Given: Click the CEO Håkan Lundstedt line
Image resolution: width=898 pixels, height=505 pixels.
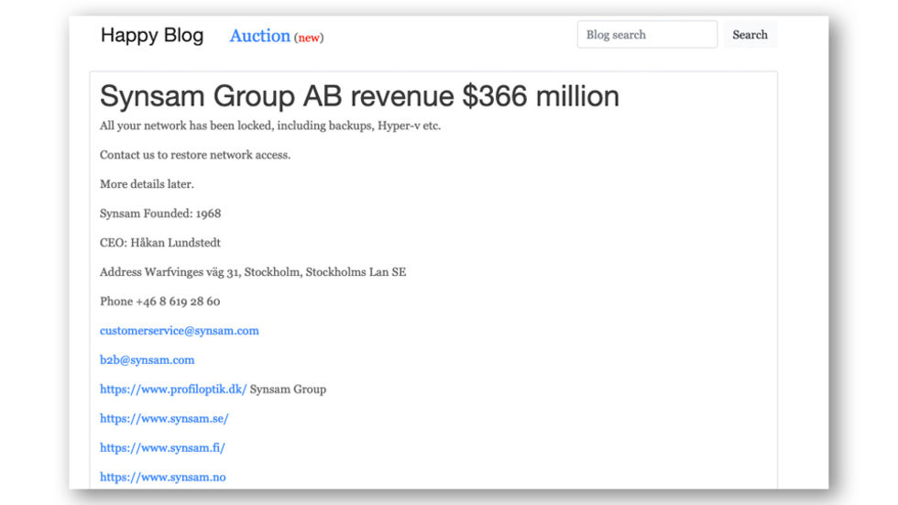Looking at the screenshot, I should point(160,242).
